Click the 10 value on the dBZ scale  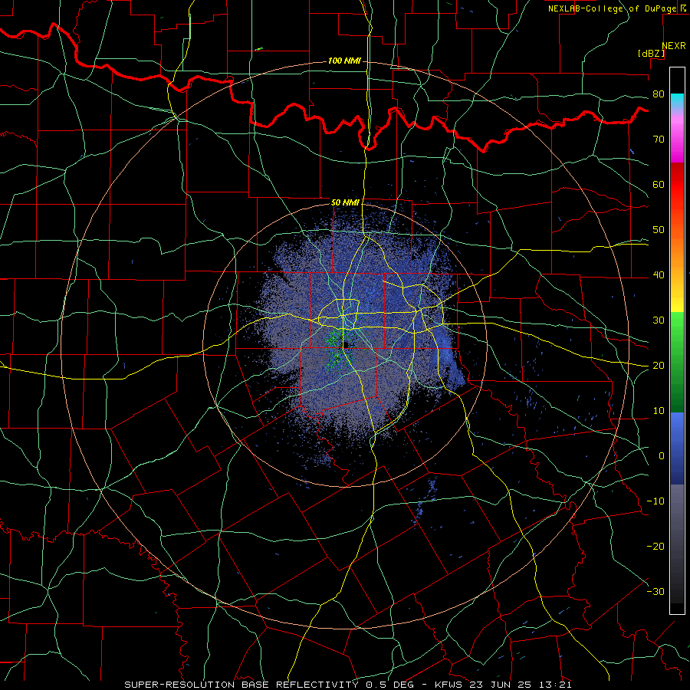[x=659, y=411]
